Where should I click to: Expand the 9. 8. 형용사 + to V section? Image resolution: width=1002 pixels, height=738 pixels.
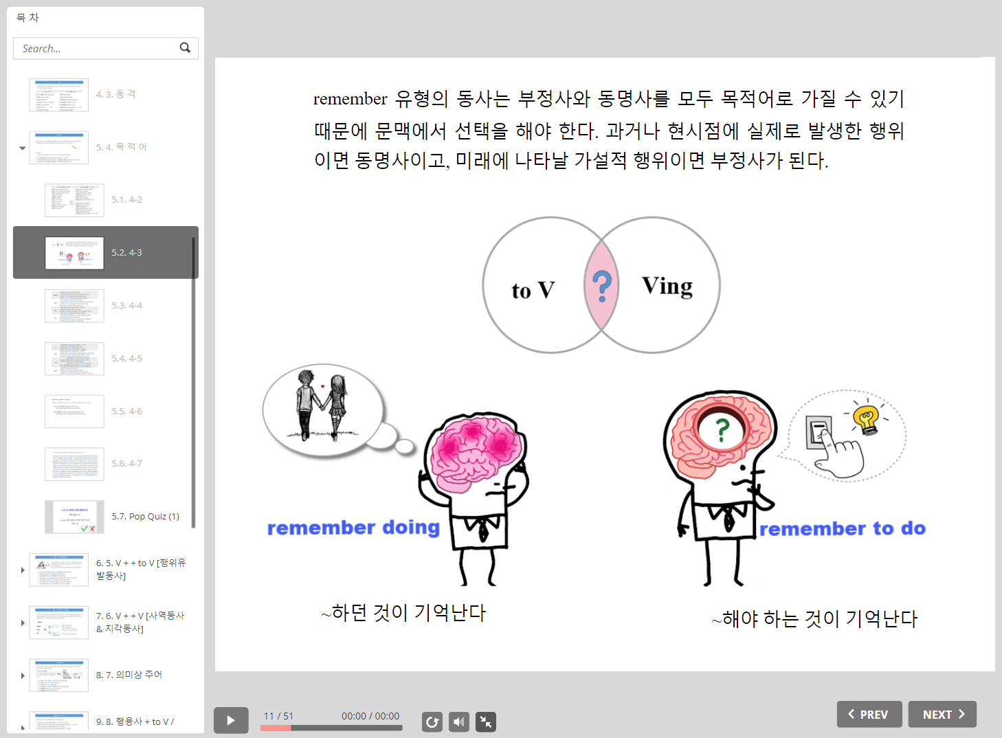[x=23, y=727]
